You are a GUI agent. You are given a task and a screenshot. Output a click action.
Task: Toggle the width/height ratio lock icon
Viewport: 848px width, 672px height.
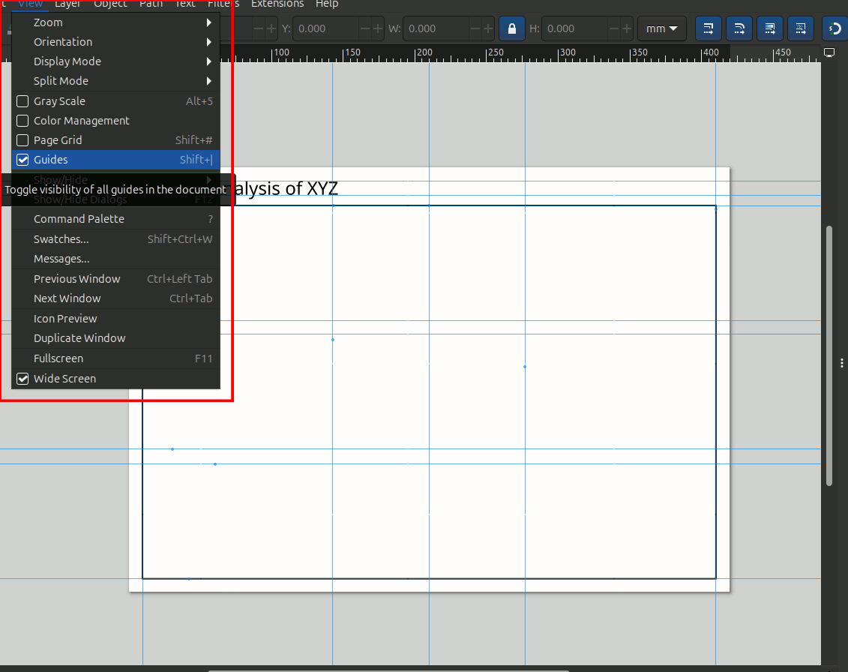click(x=511, y=28)
